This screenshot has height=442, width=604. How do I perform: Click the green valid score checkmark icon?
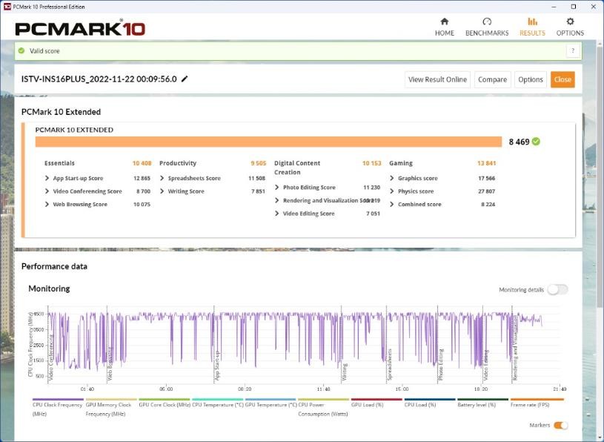point(21,51)
